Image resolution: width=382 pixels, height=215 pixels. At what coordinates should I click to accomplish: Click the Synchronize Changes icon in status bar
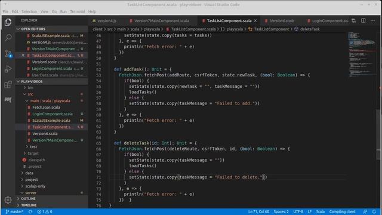(x=30, y=211)
